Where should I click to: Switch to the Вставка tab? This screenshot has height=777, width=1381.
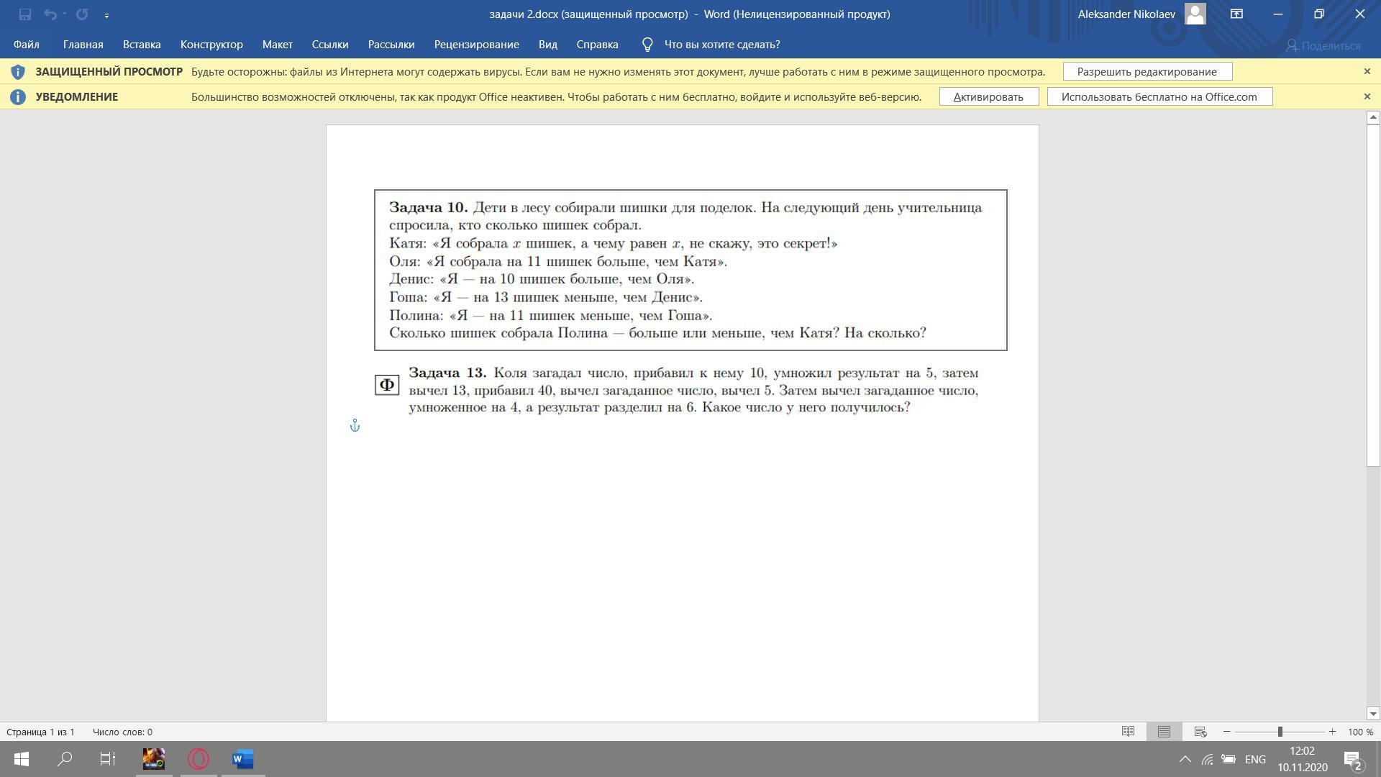[x=142, y=45]
